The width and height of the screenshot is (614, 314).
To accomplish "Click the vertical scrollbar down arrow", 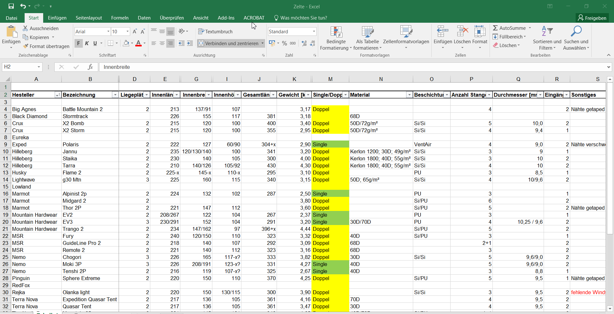I will tap(610, 309).
